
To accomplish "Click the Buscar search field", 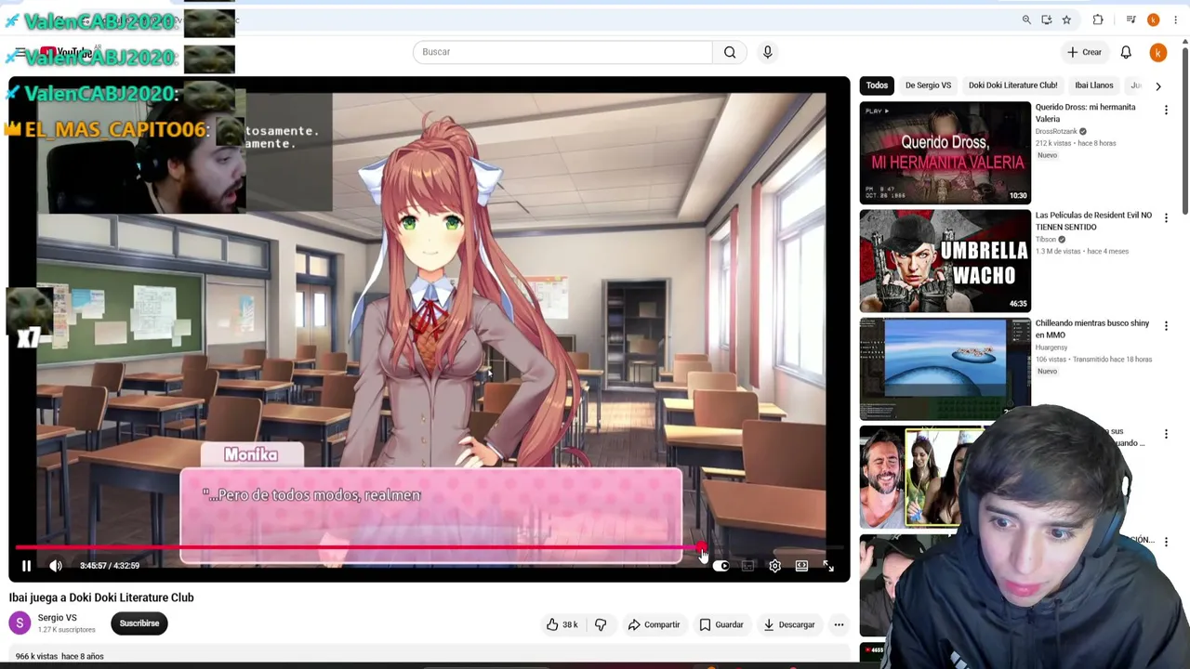I will (562, 52).
